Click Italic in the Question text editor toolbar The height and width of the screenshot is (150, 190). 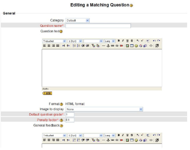click(123, 41)
